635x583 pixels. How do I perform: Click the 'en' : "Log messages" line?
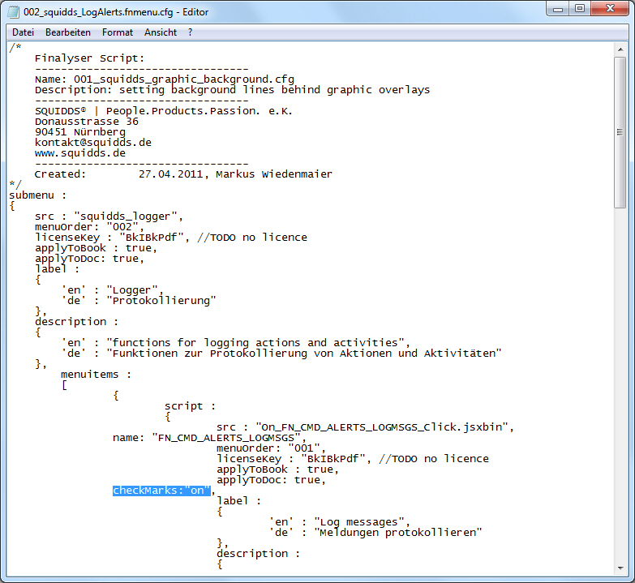point(339,522)
